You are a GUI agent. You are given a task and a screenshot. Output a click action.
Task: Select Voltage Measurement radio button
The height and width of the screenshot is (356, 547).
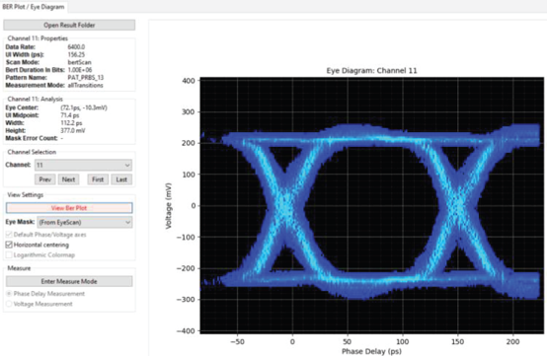(x=9, y=304)
